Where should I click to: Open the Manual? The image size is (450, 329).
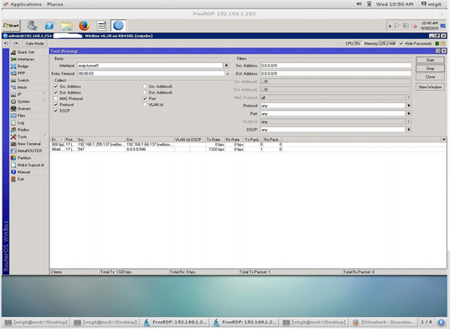24,172
